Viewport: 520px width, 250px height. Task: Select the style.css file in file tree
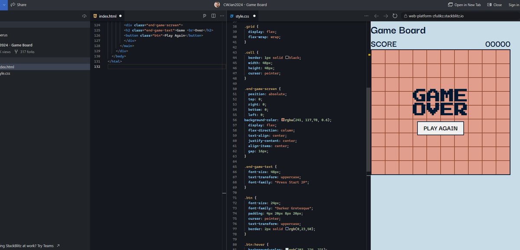(45, 74)
